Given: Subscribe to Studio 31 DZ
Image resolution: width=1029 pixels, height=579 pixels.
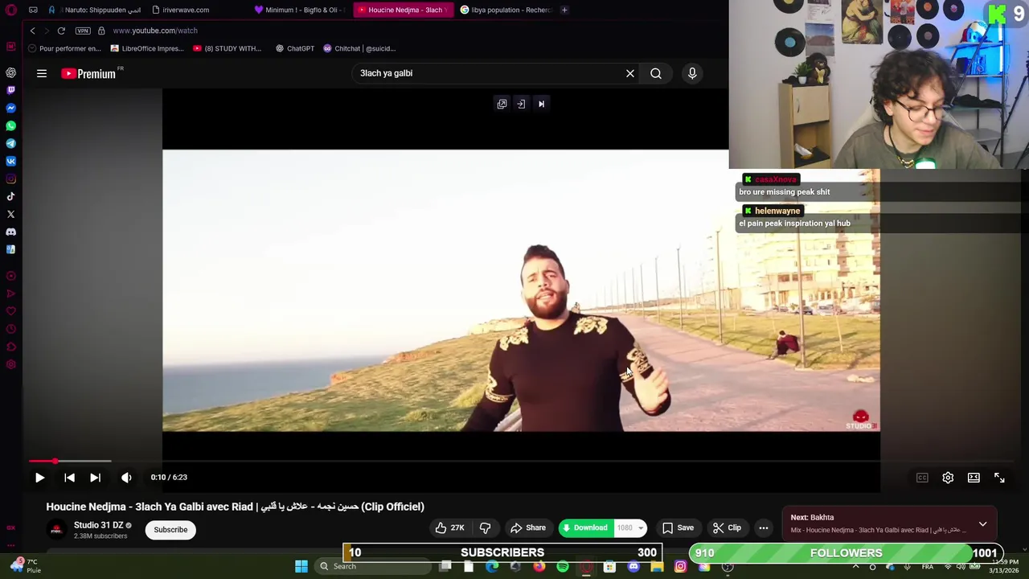Looking at the screenshot, I should (170, 529).
